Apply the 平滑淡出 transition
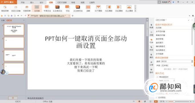Viewport: 195px width, 103px height. pos(47,9)
